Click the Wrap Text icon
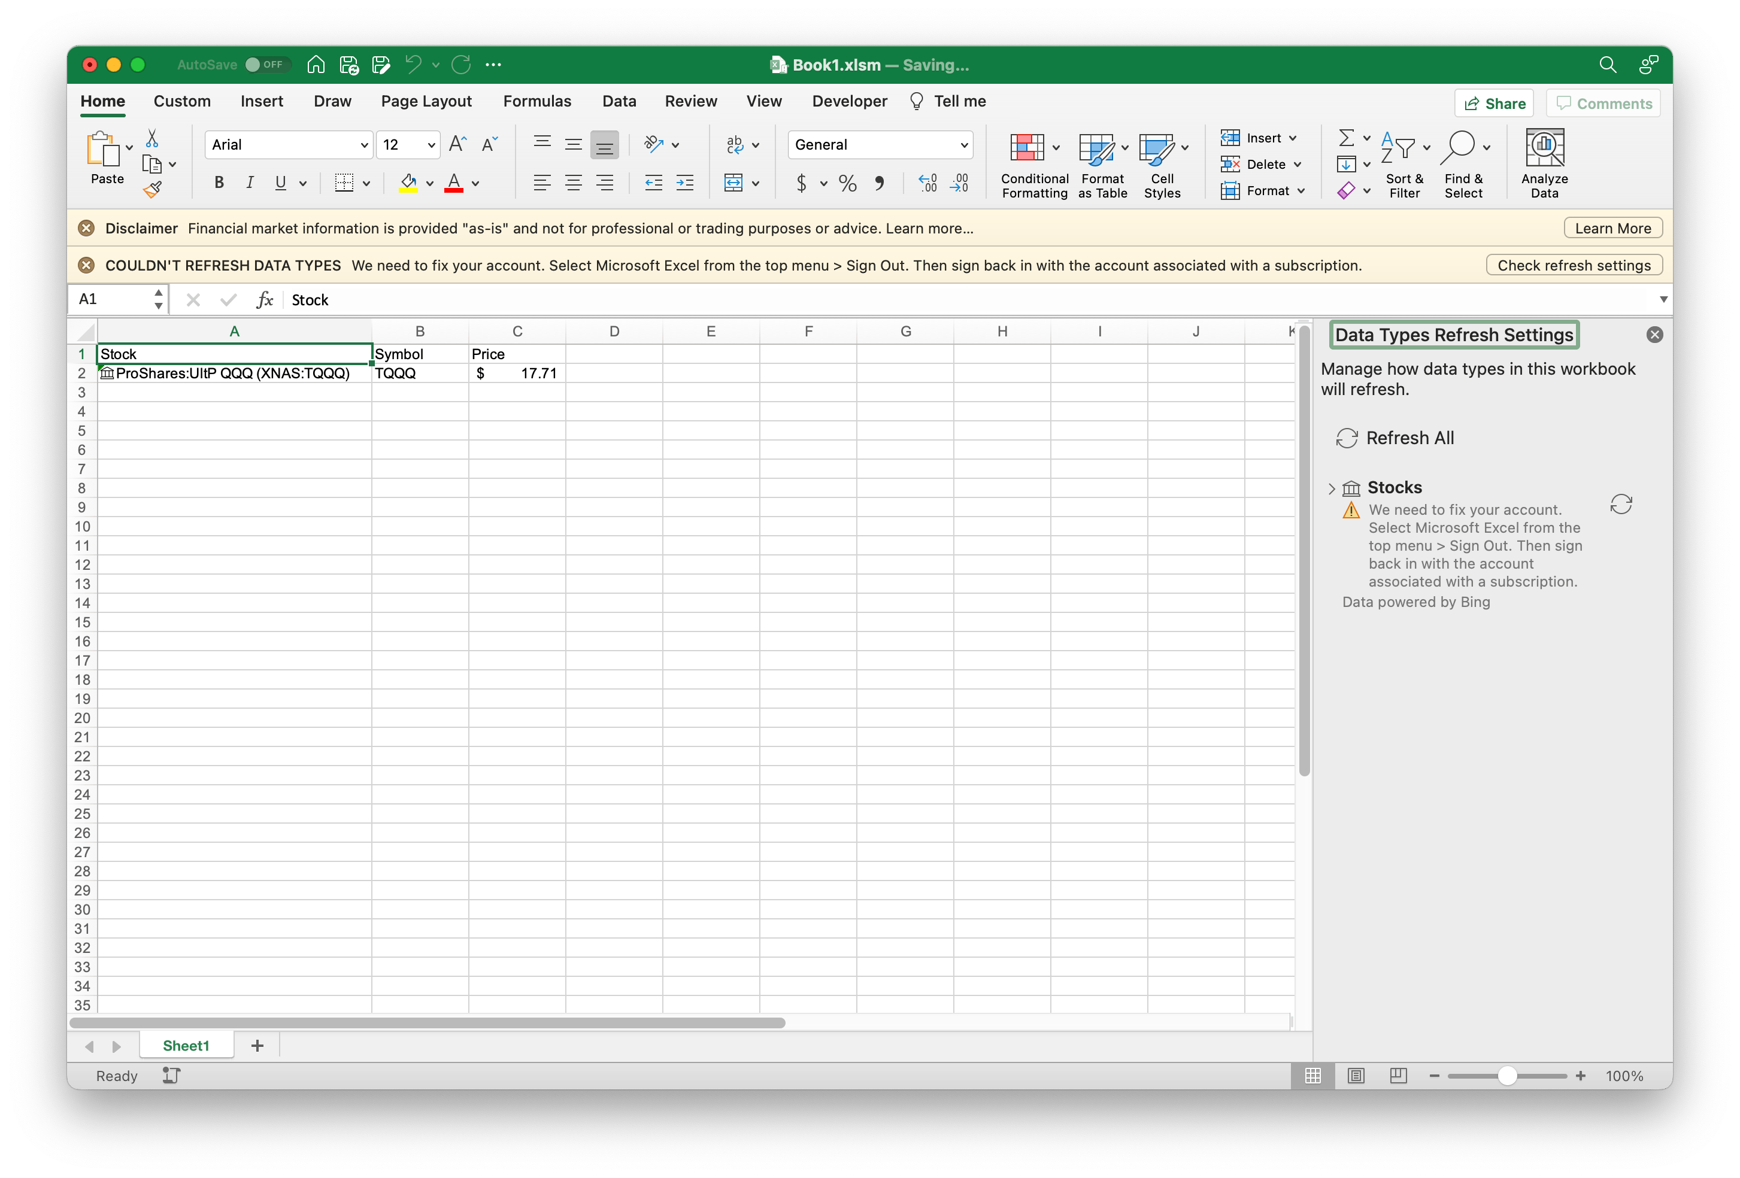The image size is (1740, 1178). click(735, 144)
